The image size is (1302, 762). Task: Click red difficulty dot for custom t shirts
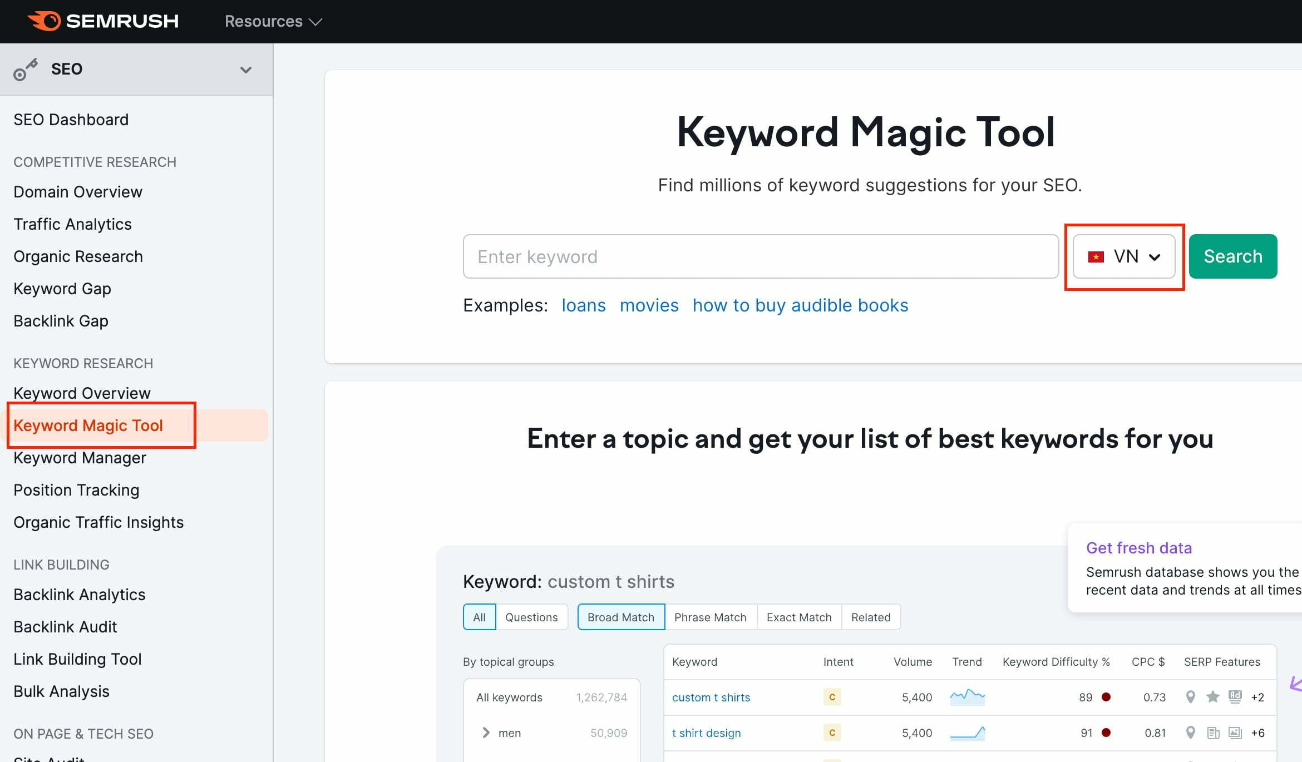pos(1106,697)
